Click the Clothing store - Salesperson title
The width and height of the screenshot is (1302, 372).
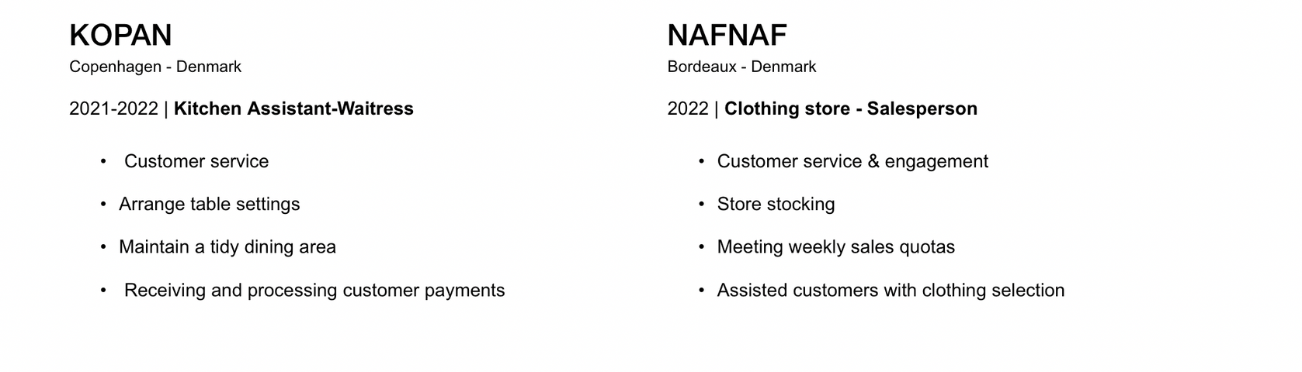850,108
